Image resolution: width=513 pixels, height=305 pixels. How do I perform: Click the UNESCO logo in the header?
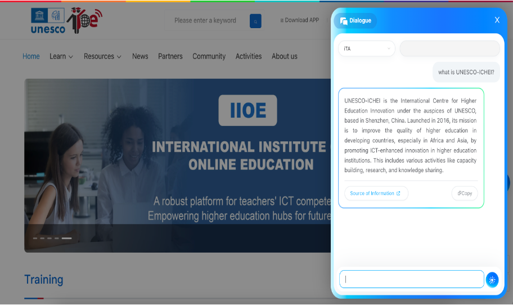tap(48, 21)
